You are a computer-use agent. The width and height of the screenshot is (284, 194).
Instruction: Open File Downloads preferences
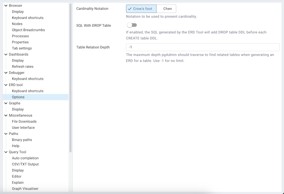[24, 121]
